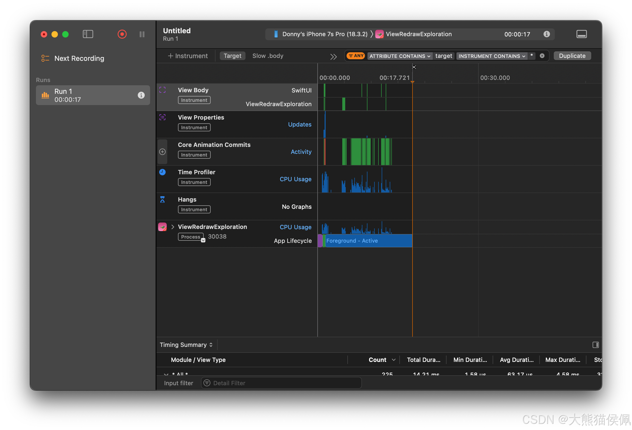Click the ViewRedrawExploration process icon
The image size is (632, 430).
tap(162, 227)
